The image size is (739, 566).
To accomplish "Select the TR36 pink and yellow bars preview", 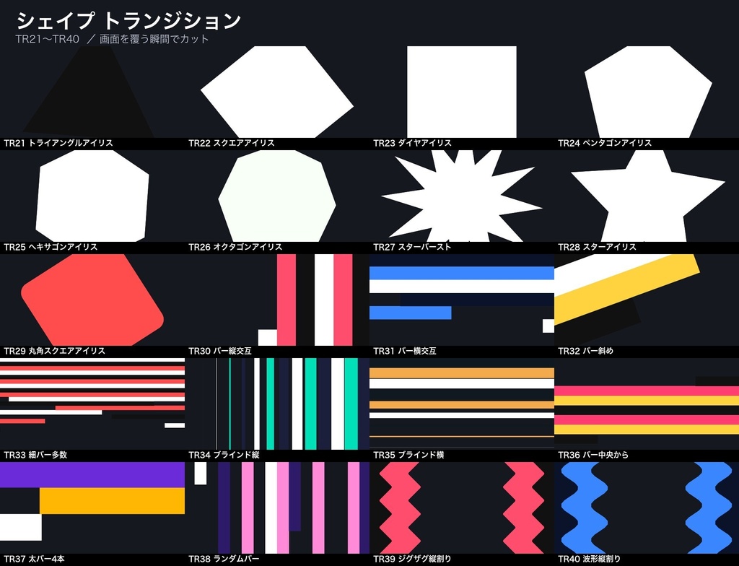I will (647, 404).
